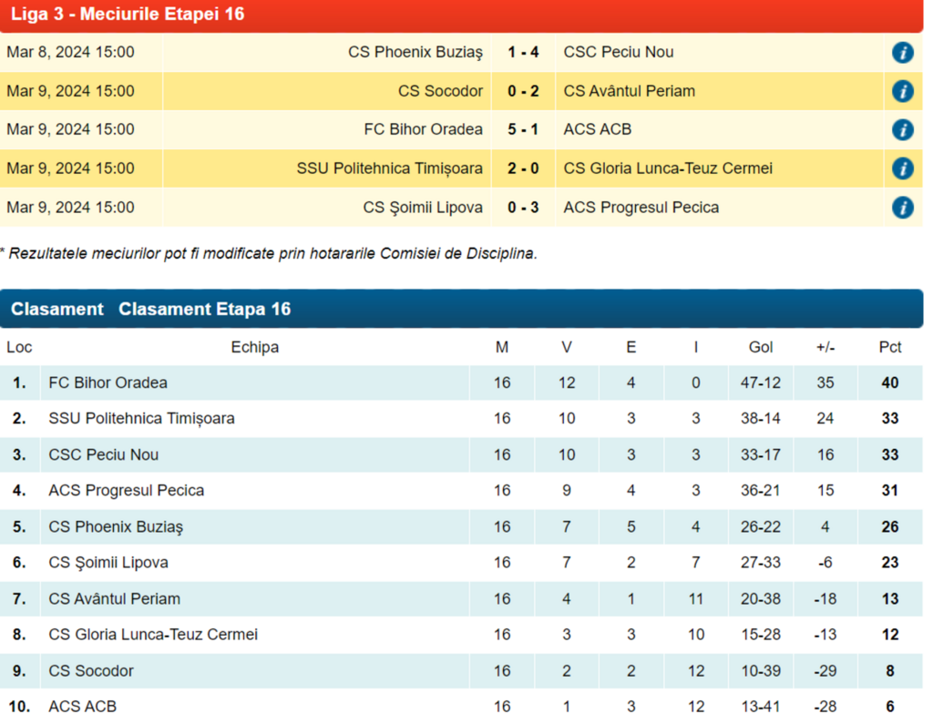Click the Echipa column header
Screen dimensions: 933x724
point(255,347)
